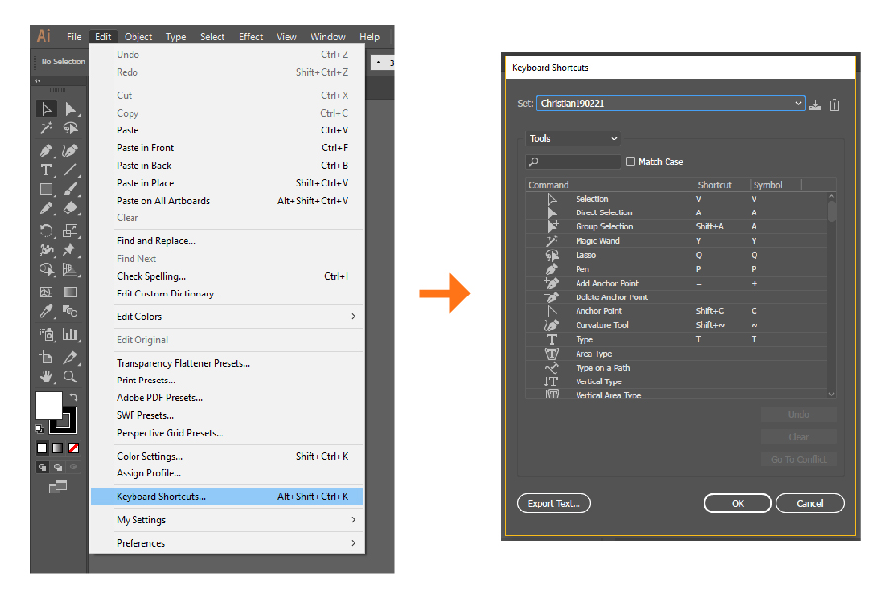The height and width of the screenshot is (593, 890).
Task: Open the Select menu
Action: 213,37
